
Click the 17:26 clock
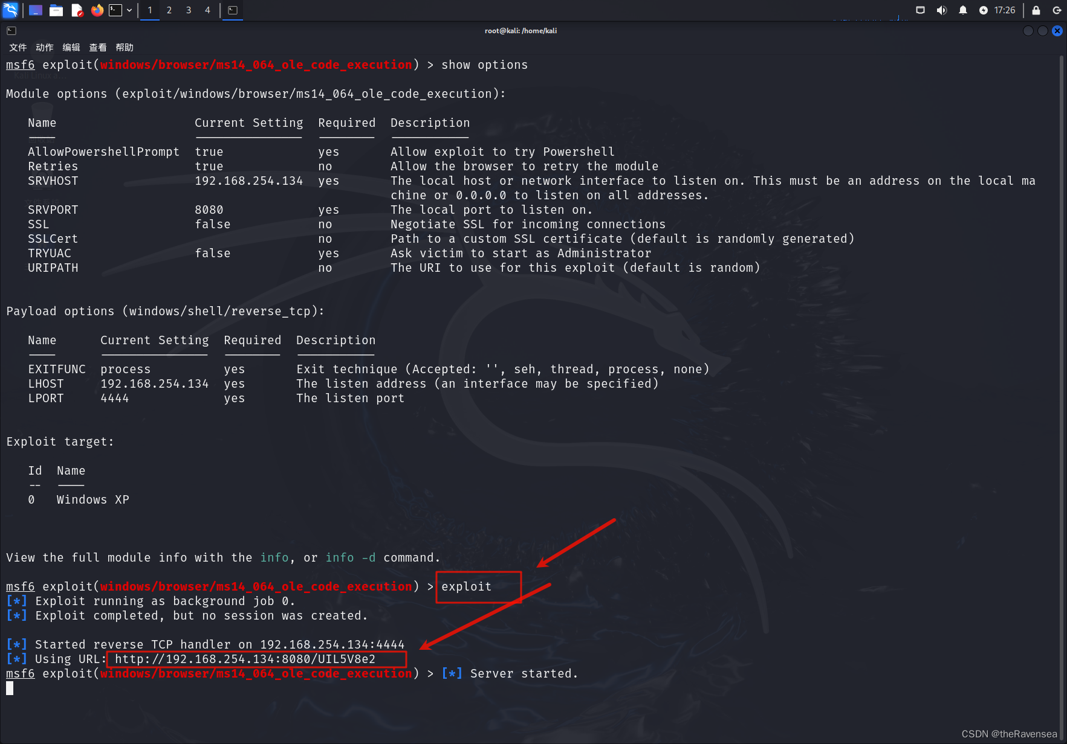point(1005,10)
